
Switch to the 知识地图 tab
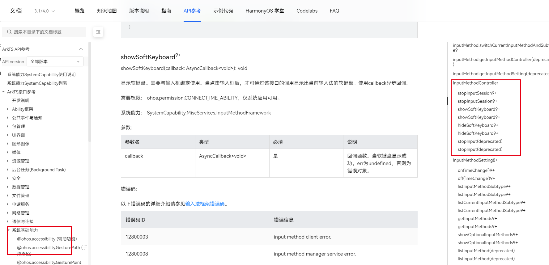[x=107, y=11]
